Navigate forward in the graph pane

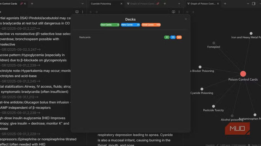tap(193, 12)
